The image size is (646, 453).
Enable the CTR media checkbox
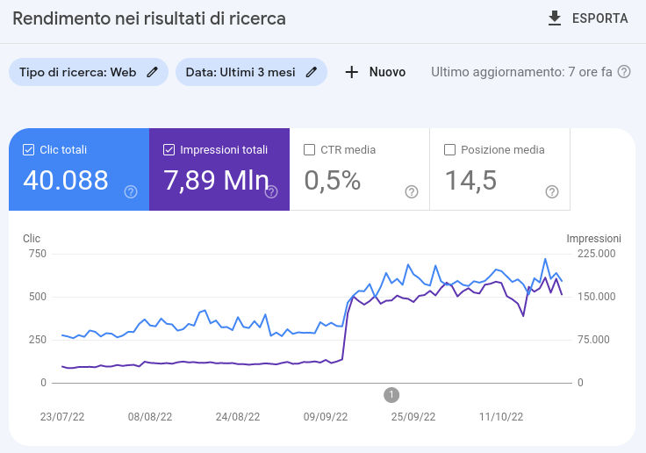click(x=310, y=149)
